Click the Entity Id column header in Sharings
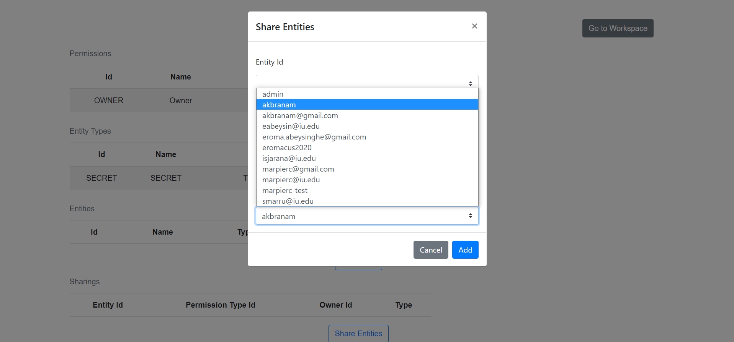The width and height of the screenshot is (734, 342). coord(108,305)
